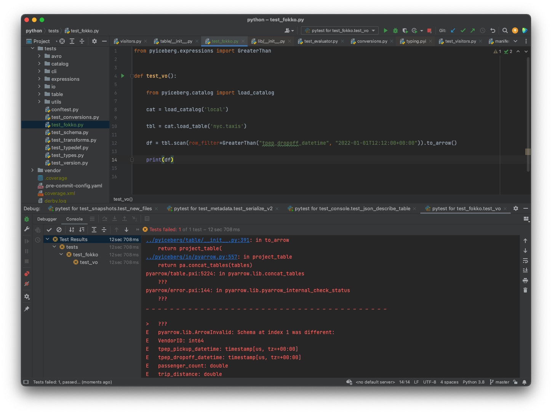This screenshot has width=552, height=414.
Task: Print console output icon
Action: (x=525, y=280)
